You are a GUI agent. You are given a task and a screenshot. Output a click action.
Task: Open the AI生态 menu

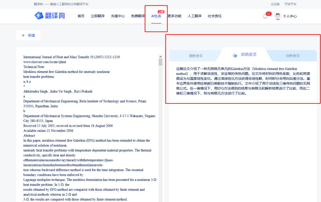pos(156,16)
